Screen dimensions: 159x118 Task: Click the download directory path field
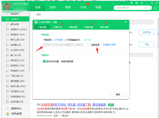65,45
